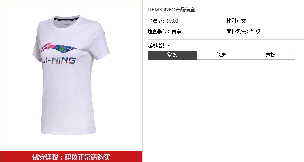The image size is (304, 162).
Task: Click the 面料织法: 针织 field
Action: [243, 31]
